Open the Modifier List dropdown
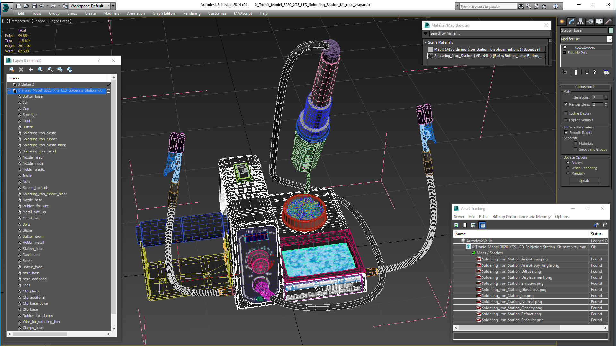The width and height of the screenshot is (616, 346). coord(610,39)
